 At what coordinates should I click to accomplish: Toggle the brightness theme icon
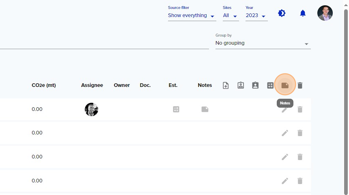[x=282, y=13]
